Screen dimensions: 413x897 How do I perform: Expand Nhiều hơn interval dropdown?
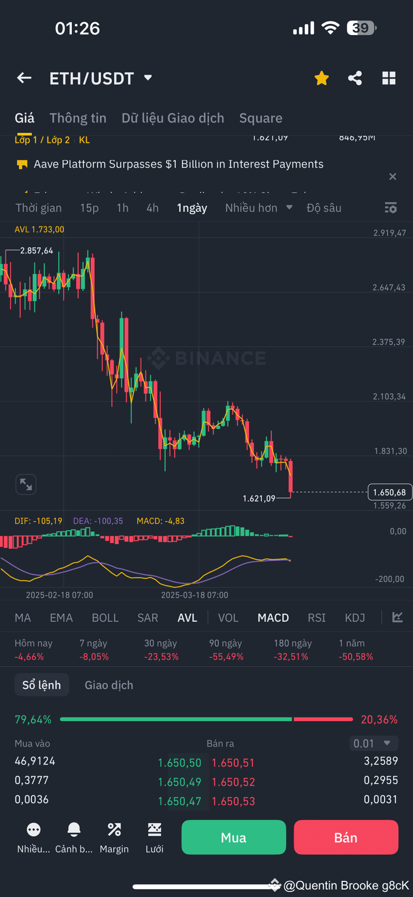coord(258,208)
